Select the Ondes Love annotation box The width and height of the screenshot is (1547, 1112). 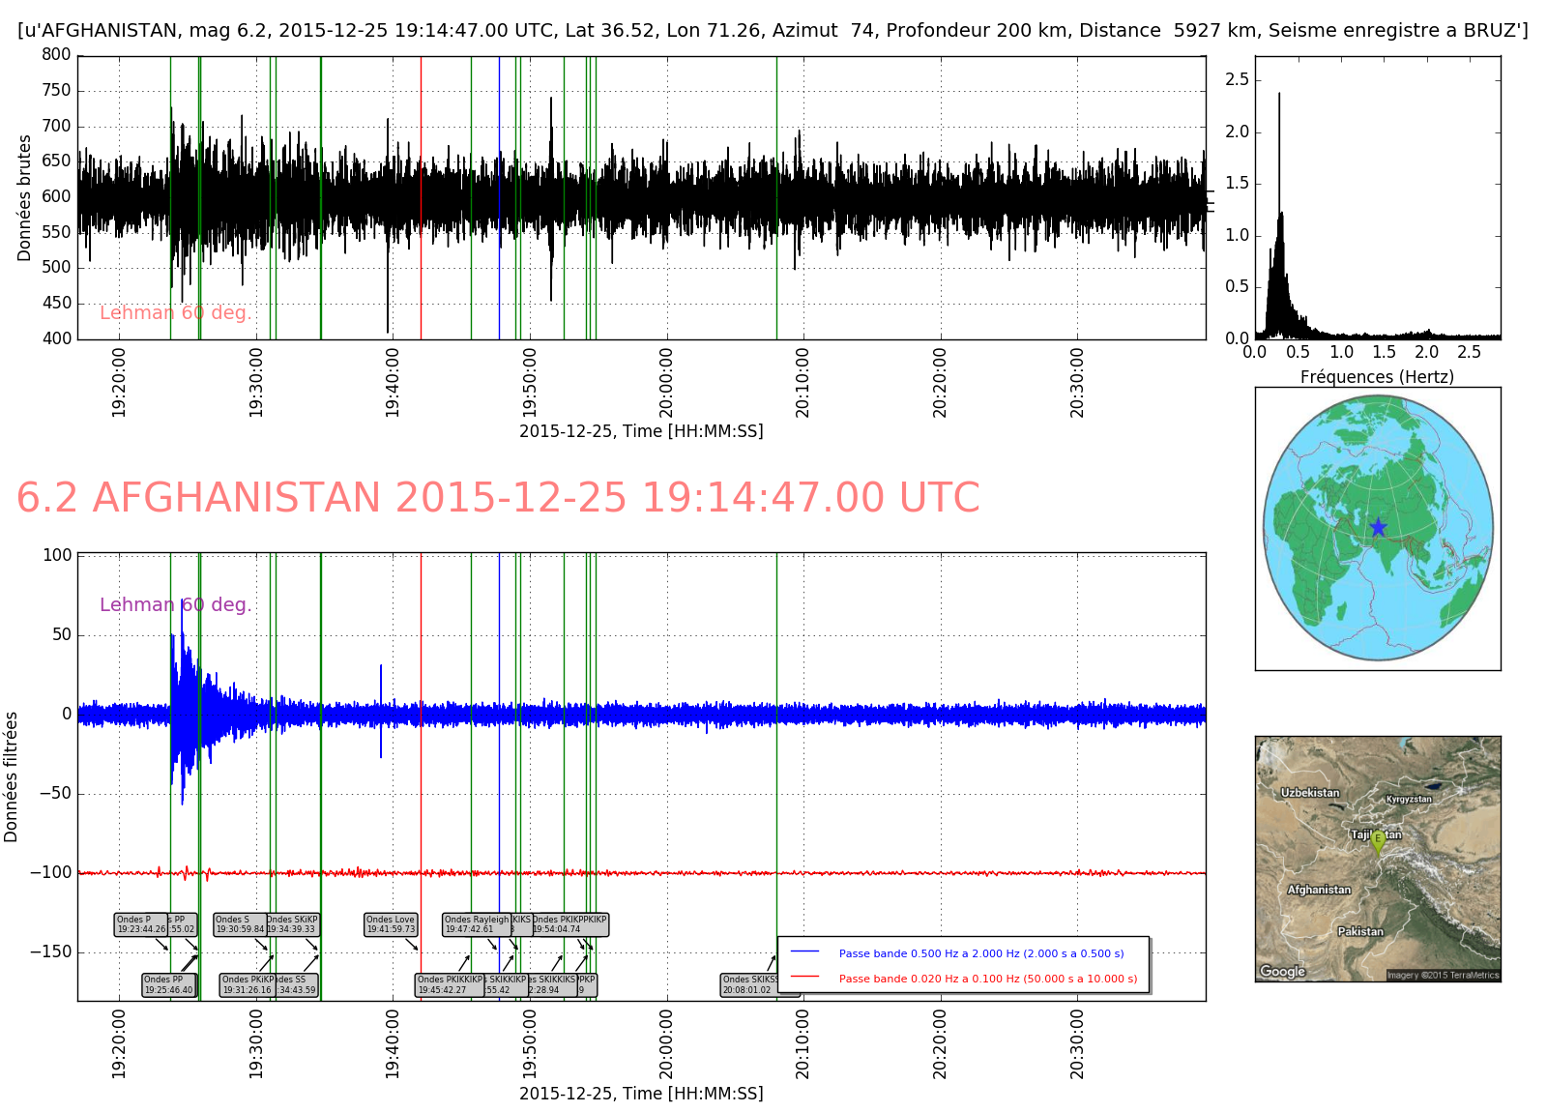(391, 924)
